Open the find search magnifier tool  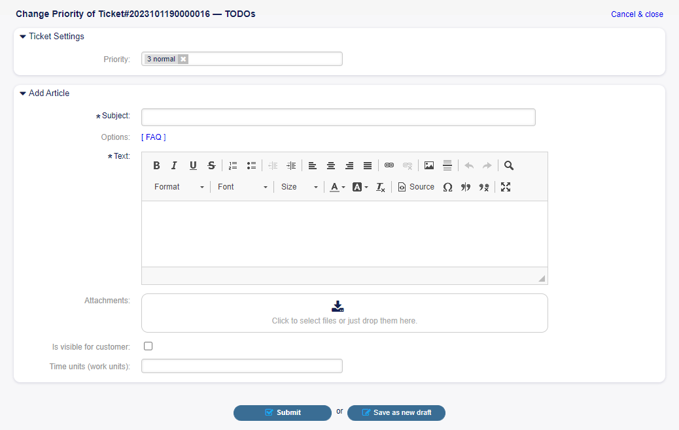(509, 165)
